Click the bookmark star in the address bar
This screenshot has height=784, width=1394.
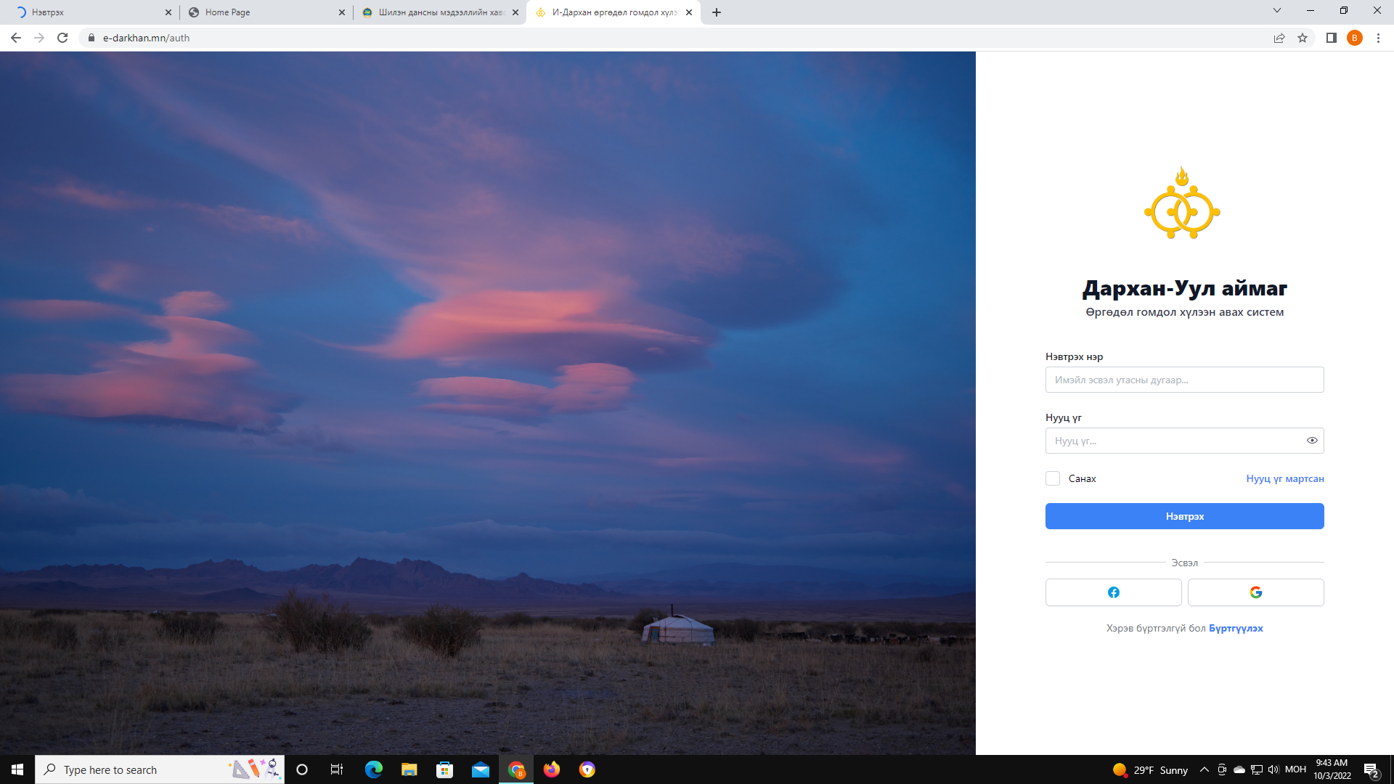coord(1303,38)
